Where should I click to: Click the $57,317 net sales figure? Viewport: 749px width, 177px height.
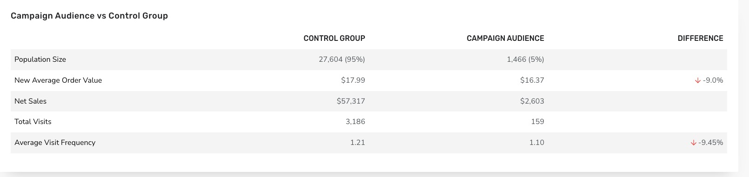click(x=351, y=101)
